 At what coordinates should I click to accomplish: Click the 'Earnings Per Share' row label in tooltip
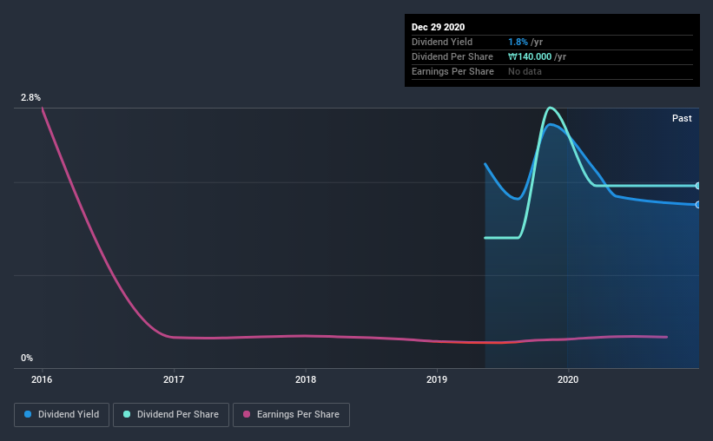pyautogui.click(x=453, y=71)
